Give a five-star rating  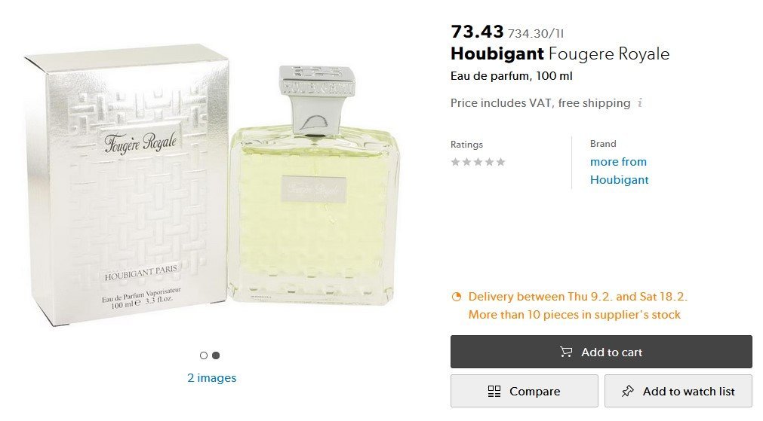coord(500,162)
